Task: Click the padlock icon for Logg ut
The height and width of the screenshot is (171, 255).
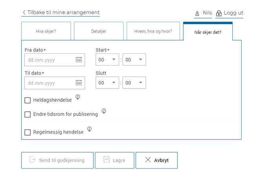Action: pos(219,13)
